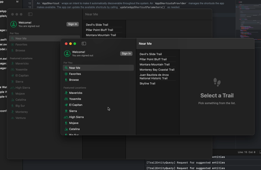
Task: Click the Catalina icon in the front sidebar
Action: (66, 129)
